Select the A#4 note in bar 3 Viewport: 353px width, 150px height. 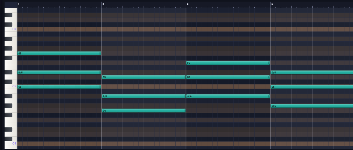click(x=228, y=96)
